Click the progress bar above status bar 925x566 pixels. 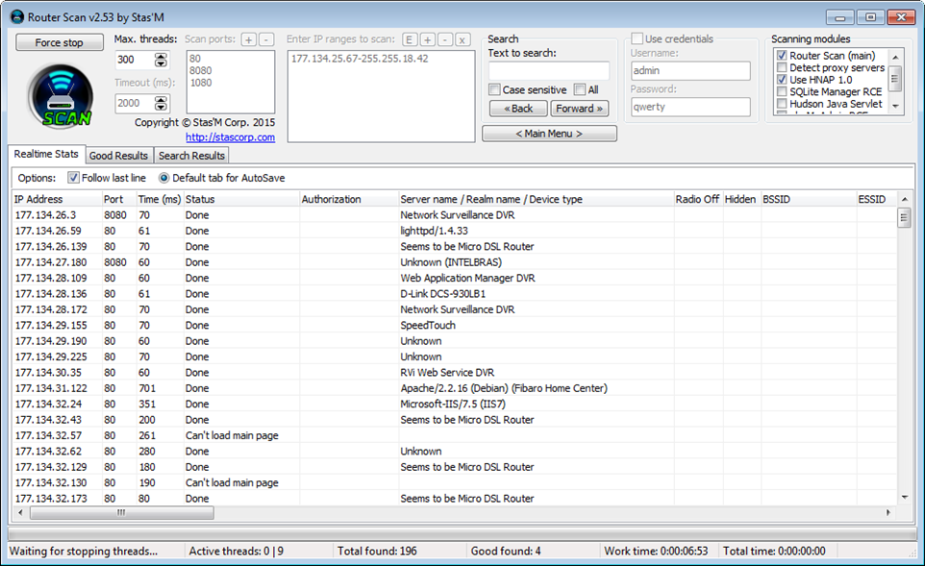pos(462,533)
